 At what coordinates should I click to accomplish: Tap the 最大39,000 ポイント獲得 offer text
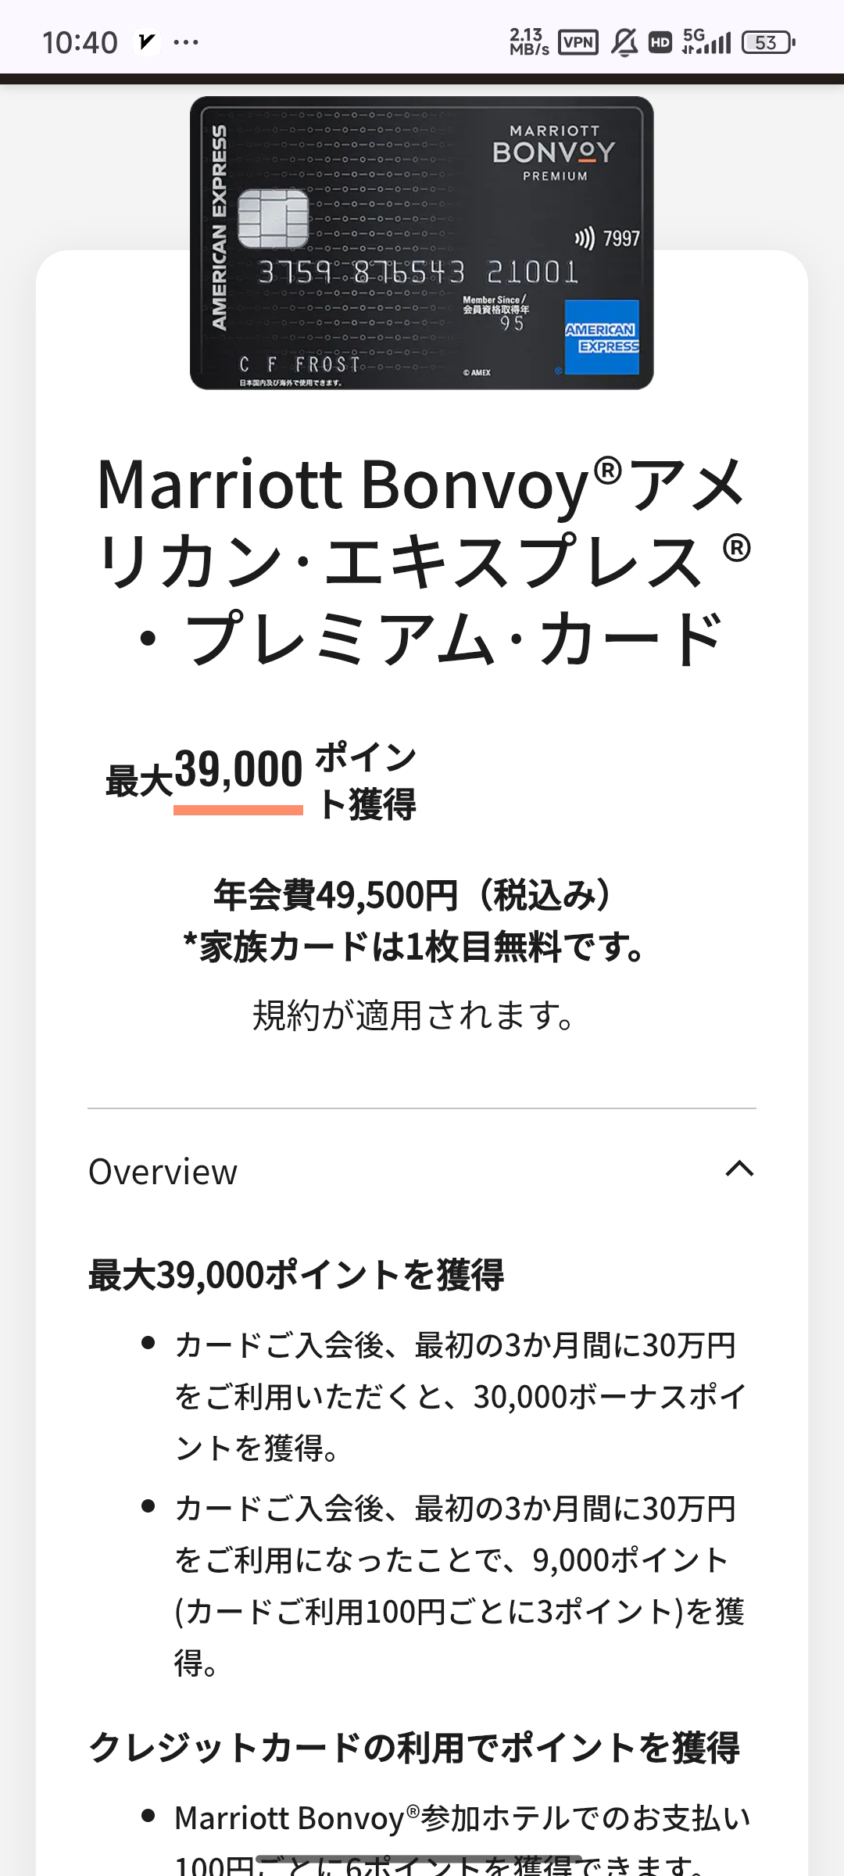point(261,782)
